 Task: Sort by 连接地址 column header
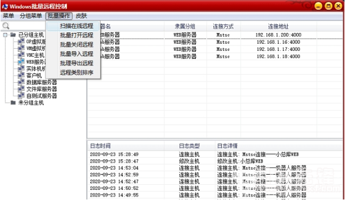[x=278, y=26]
